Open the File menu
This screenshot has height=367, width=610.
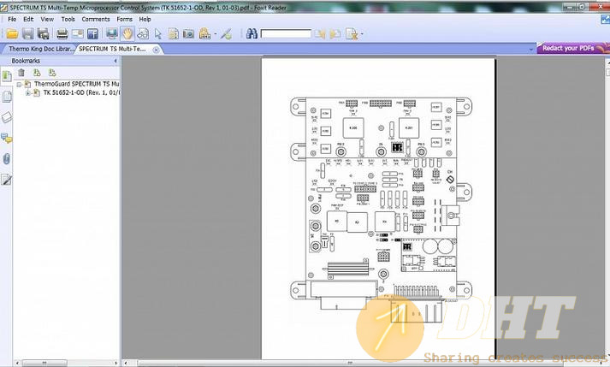(x=12, y=19)
